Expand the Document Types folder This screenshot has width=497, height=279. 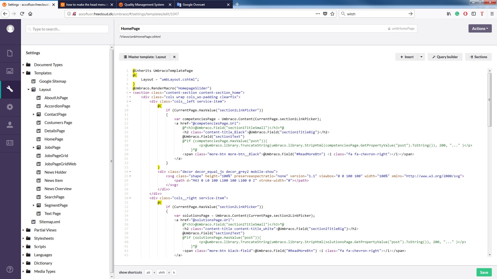(x=23, y=65)
